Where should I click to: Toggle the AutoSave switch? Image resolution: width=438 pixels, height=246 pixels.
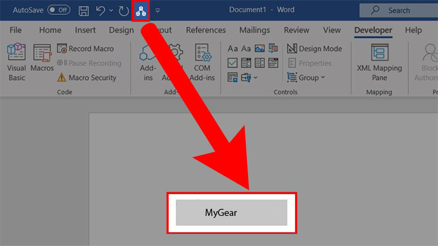tap(59, 10)
